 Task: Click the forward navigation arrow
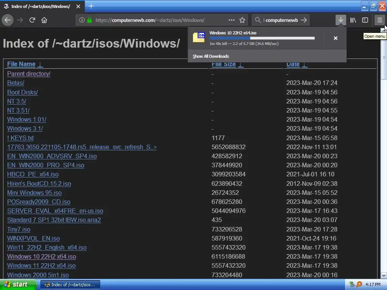[x=20, y=20]
